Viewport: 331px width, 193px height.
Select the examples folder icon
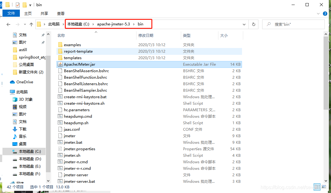(60, 45)
